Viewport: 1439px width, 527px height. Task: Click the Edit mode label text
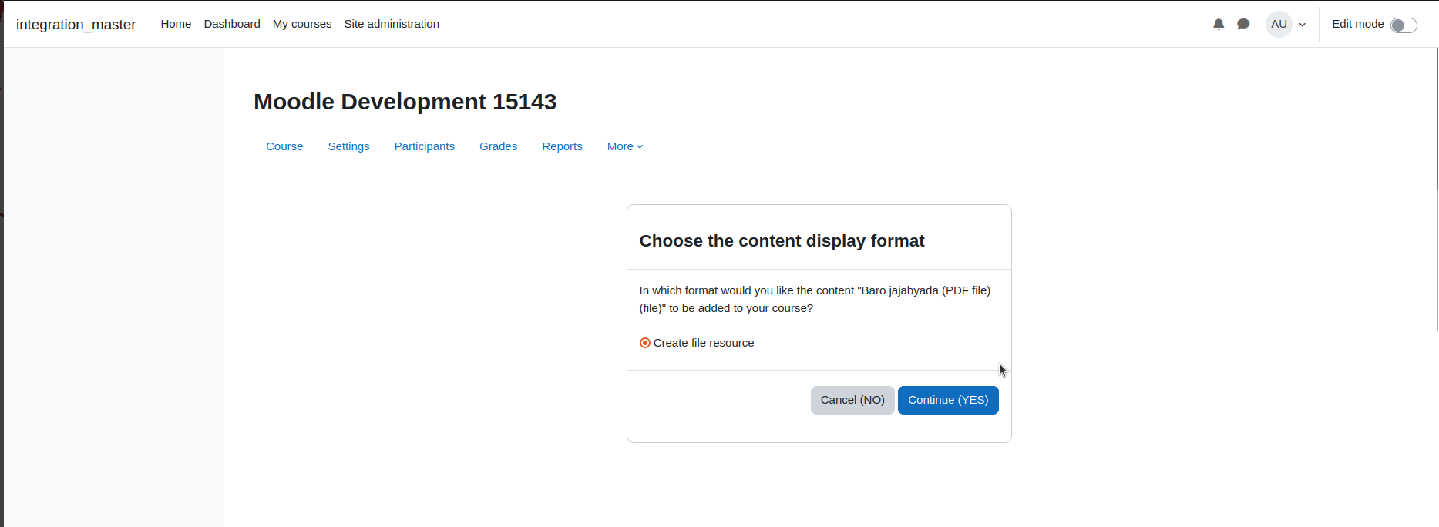1357,24
